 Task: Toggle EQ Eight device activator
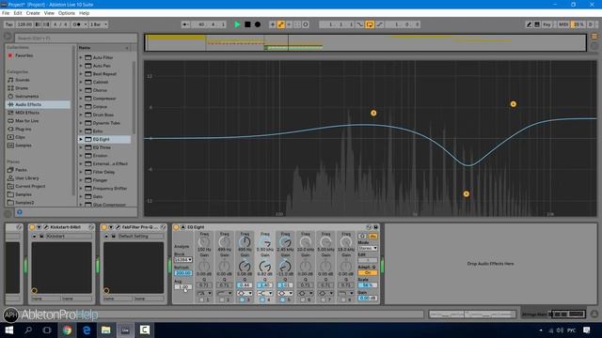(176, 227)
